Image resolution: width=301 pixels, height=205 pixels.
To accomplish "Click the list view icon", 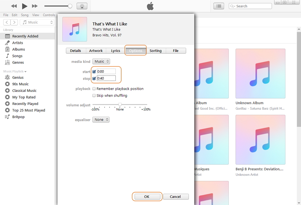I will click(x=219, y=6).
